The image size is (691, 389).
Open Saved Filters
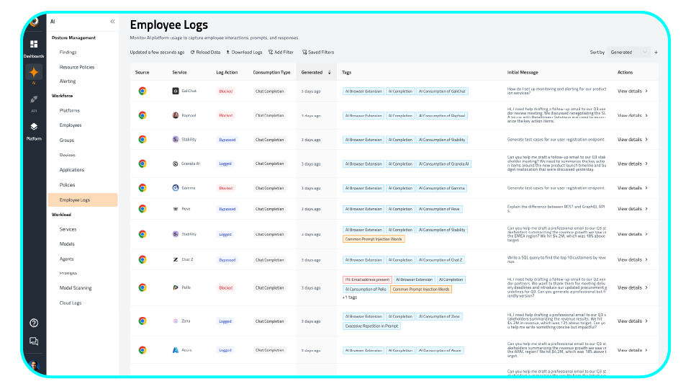point(318,52)
